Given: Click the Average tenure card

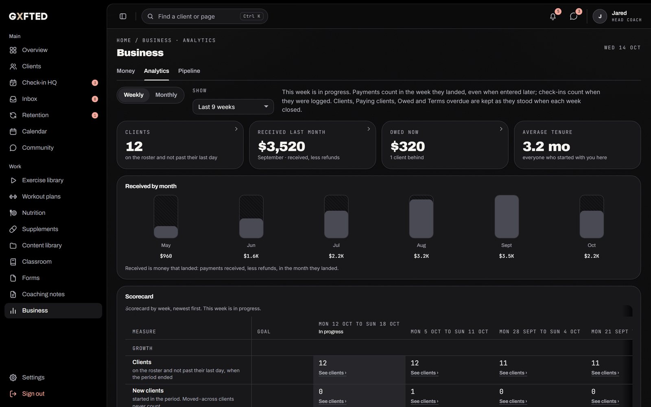Looking at the screenshot, I should click(577, 145).
